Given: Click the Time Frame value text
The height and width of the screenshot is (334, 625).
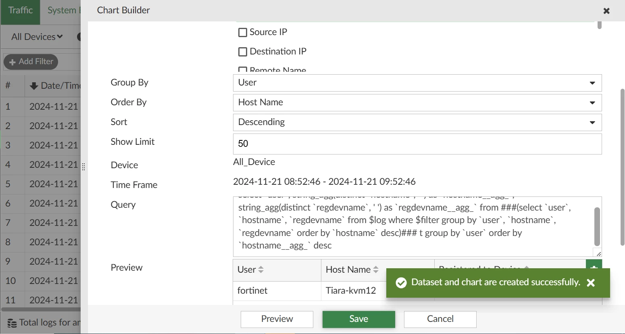Looking at the screenshot, I should coord(324,182).
